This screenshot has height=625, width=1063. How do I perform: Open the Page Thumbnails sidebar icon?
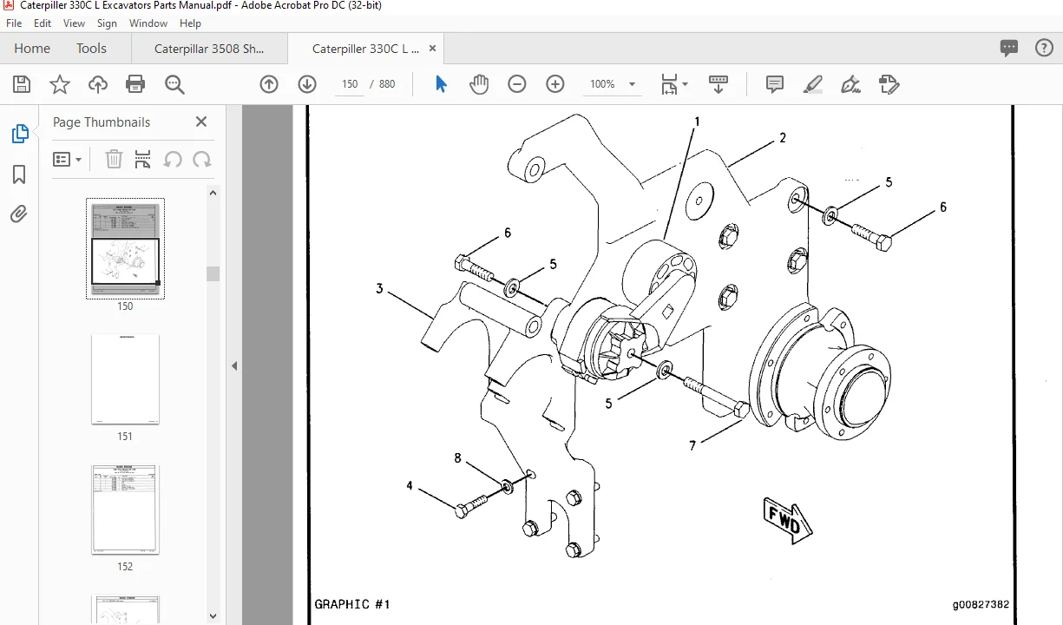19,134
